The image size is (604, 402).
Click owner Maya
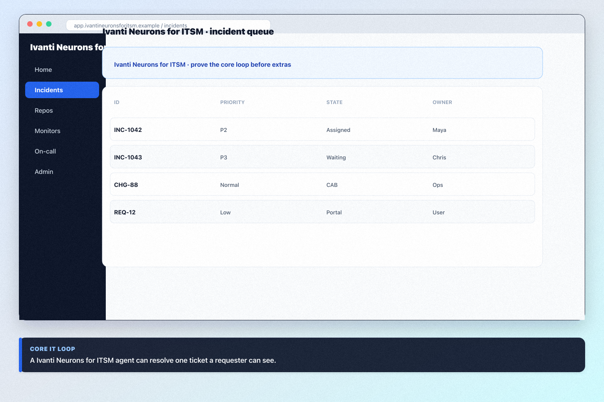(439, 130)
